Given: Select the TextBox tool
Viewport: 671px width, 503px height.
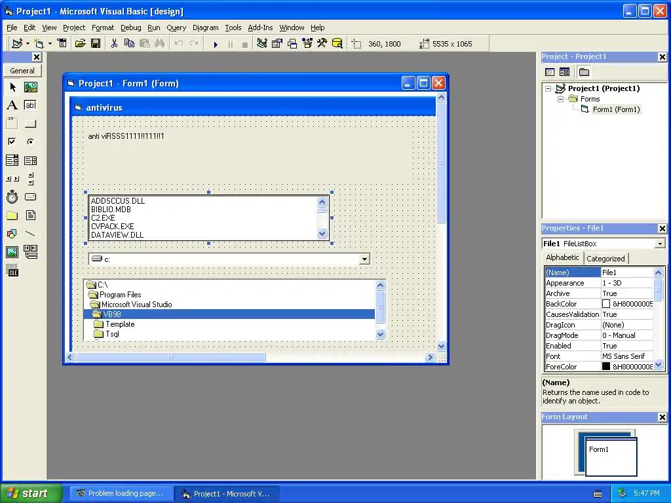Looking at the screenshot, I should coord(30,105).
